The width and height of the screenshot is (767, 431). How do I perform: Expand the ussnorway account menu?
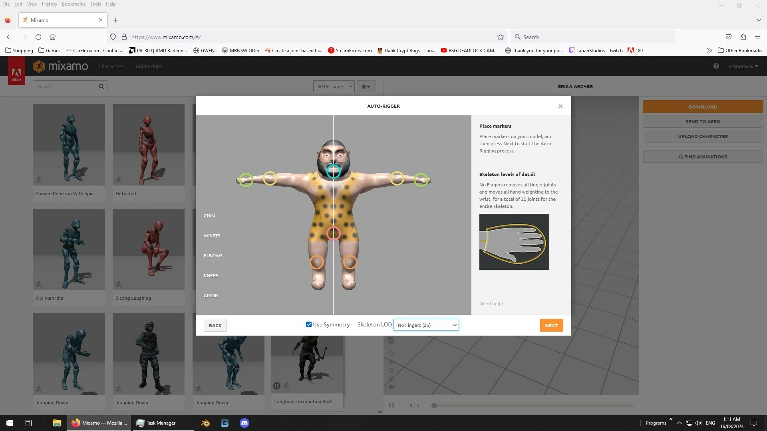tap(743, 67)
